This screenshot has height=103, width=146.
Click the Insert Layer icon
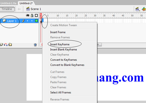pos(1,45)
